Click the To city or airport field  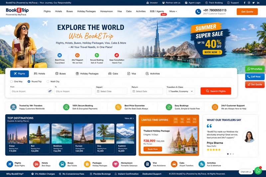73,91
